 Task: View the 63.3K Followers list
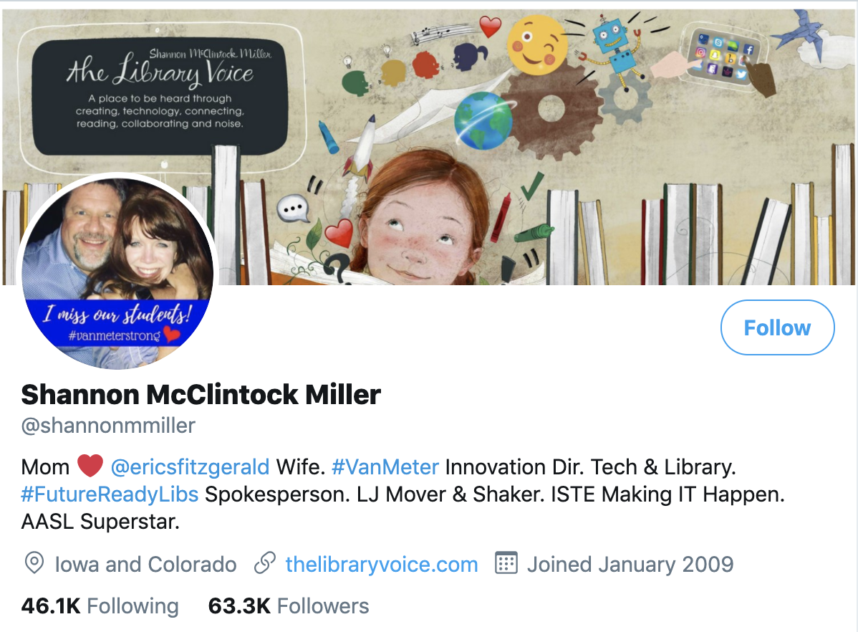tap(289, 606)
